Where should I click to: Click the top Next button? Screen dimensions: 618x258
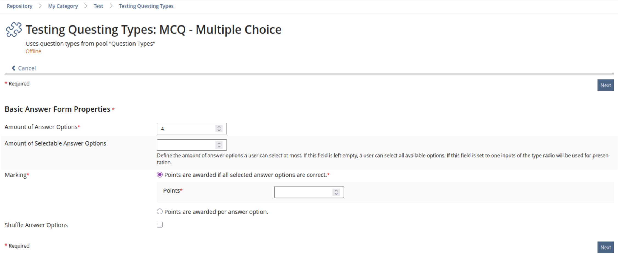[605, 85]
